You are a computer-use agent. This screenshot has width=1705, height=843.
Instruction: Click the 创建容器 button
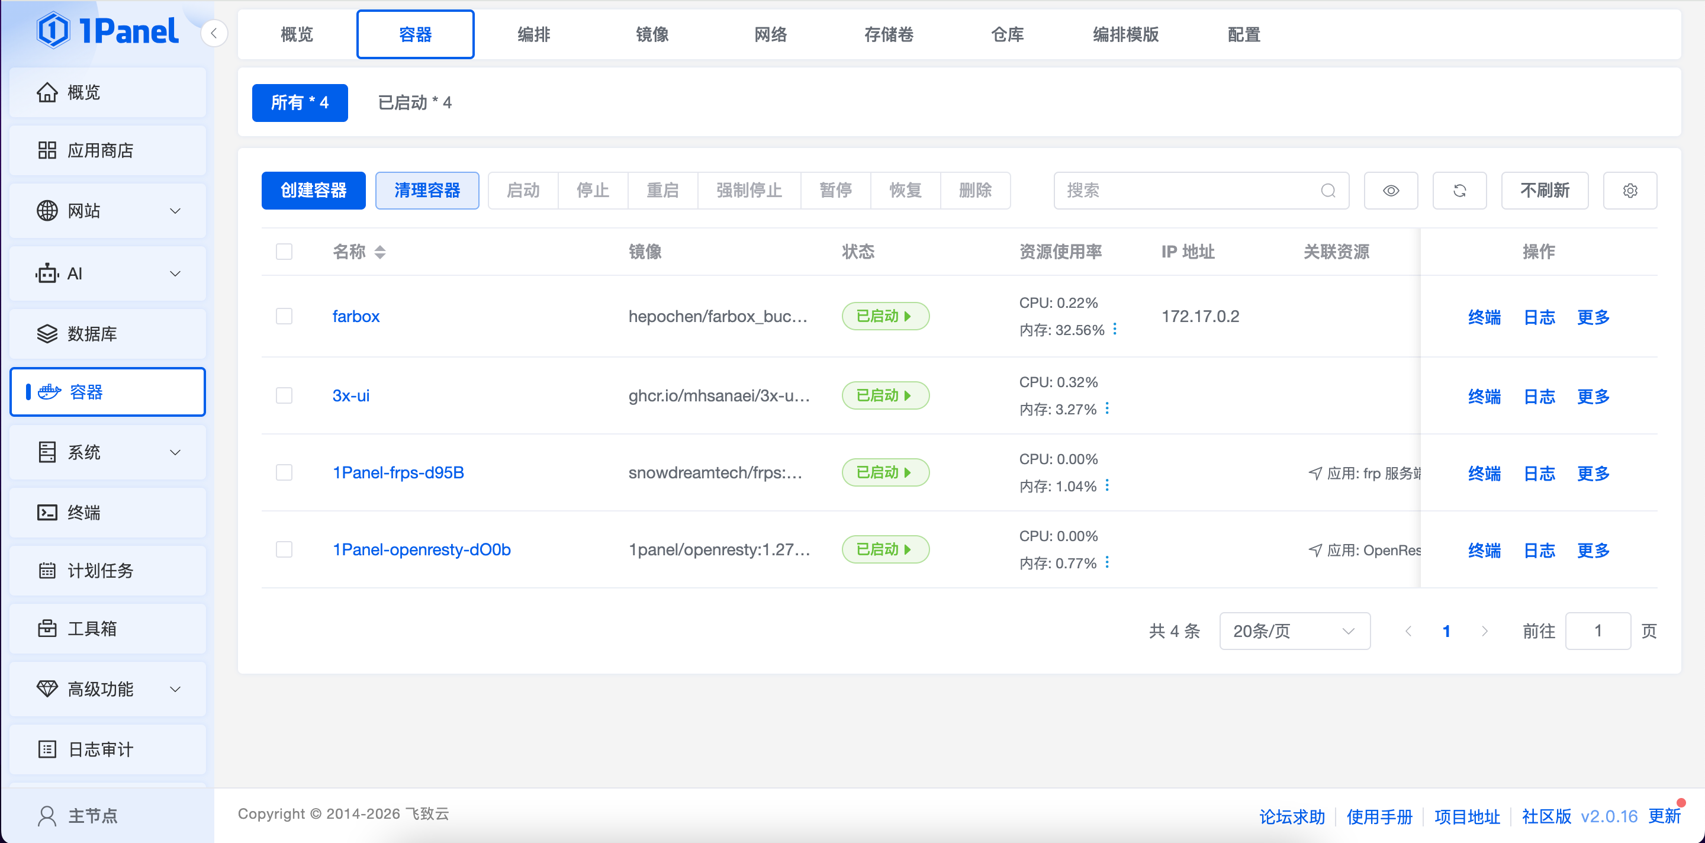point(313,191)
